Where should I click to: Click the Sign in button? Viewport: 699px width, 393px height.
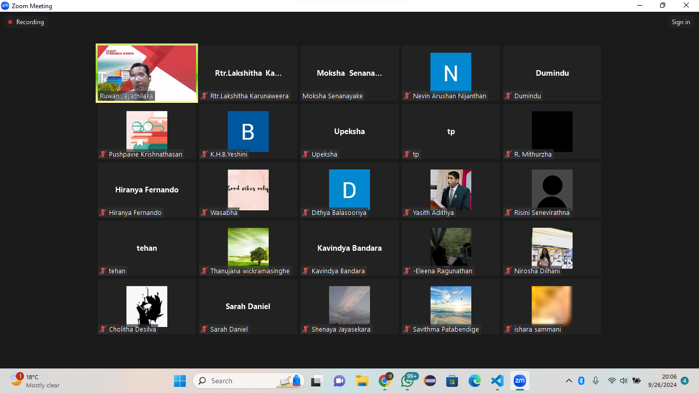[681, 22]
